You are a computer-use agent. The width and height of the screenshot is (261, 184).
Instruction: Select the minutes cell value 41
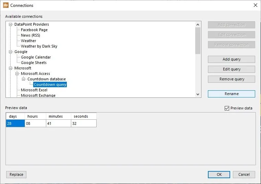click(59, 123)
